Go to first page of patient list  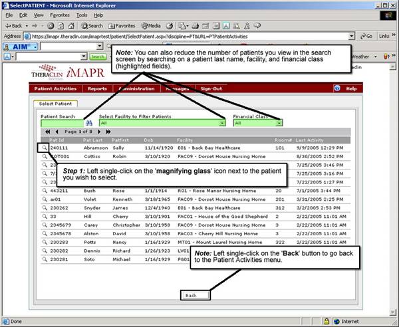click(x=47, y=132)
